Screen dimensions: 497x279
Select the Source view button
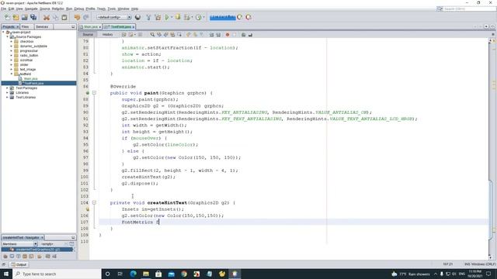88,34
